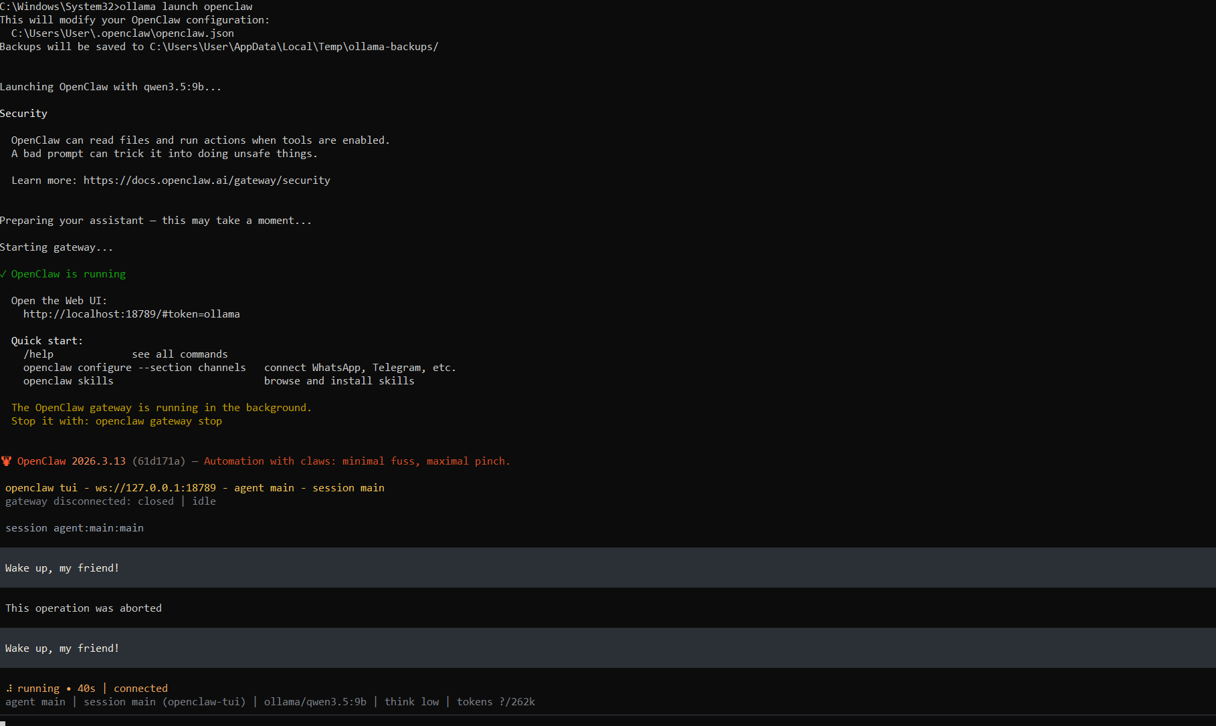Click the command input line at the bottom
Image resolution: width=1216 pixels, height=726 pixels.
(608, 721)
